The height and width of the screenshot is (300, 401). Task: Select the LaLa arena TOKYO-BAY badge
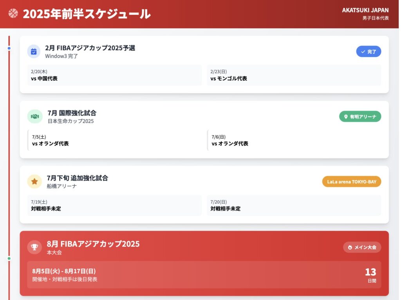(351, 182)
